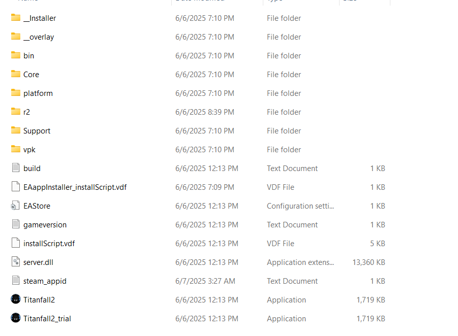Click Titanfall2 row's 1,719 KB size

coord(371,300)
